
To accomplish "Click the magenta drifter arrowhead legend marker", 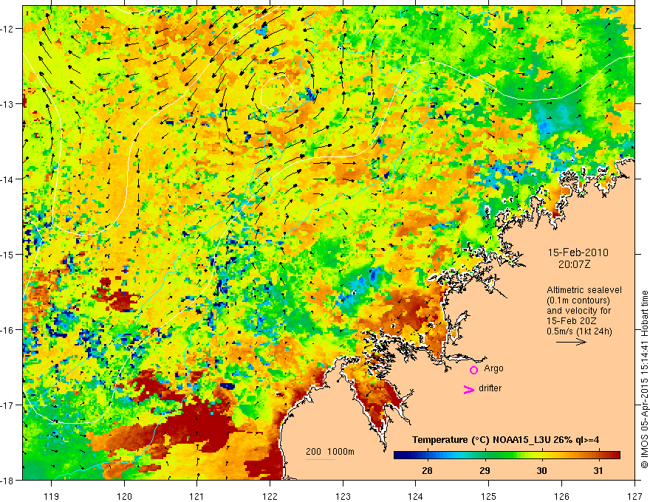I will (469, 389).
